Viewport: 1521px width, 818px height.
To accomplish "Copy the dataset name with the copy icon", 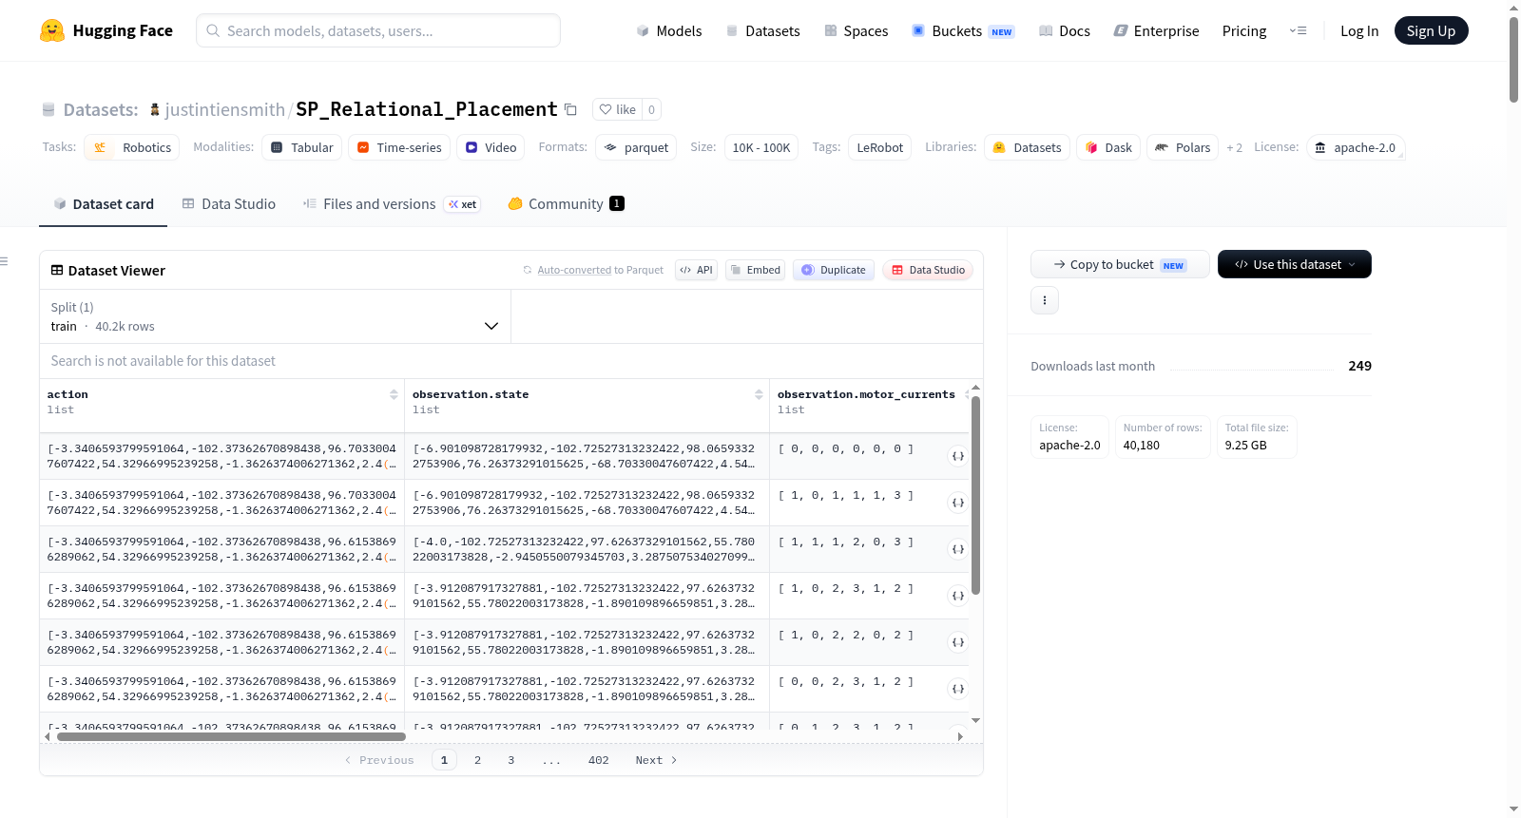I will point(570,109).
